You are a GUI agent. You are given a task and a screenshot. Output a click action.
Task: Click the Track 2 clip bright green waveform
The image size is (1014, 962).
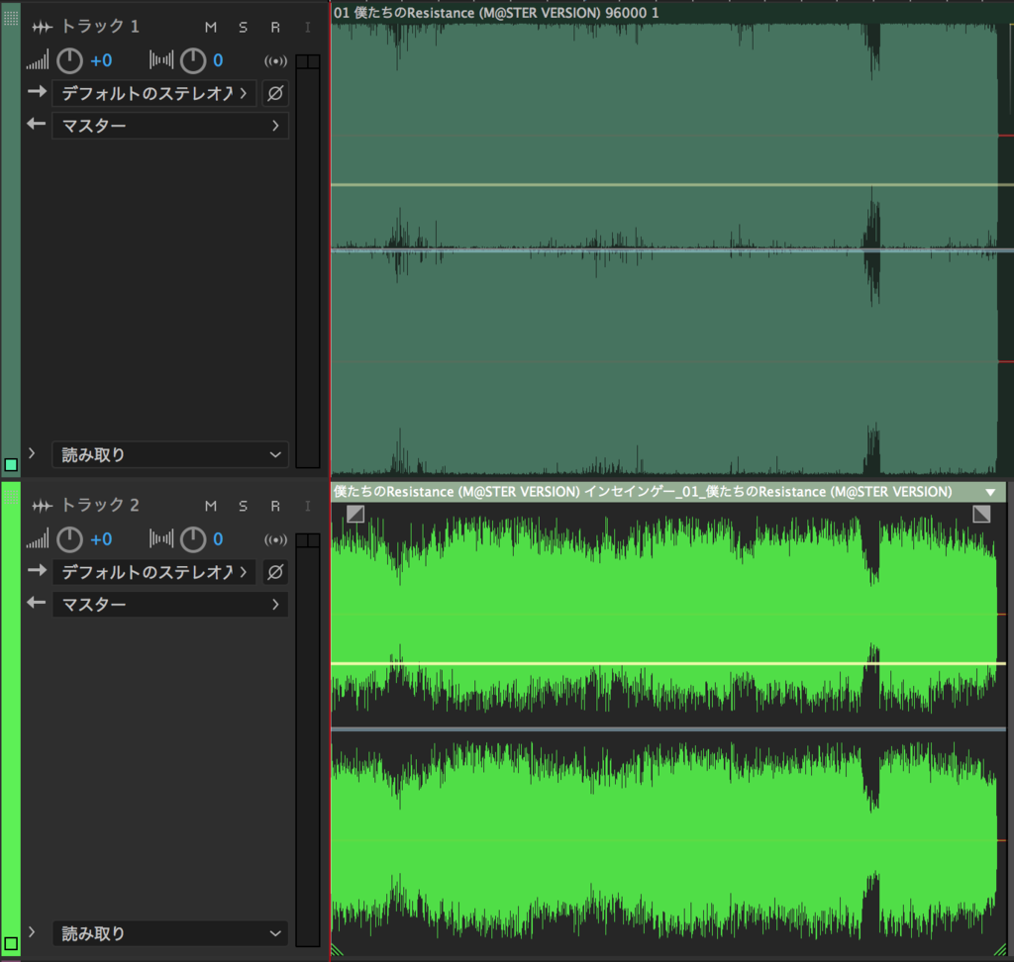pos(668,728)
